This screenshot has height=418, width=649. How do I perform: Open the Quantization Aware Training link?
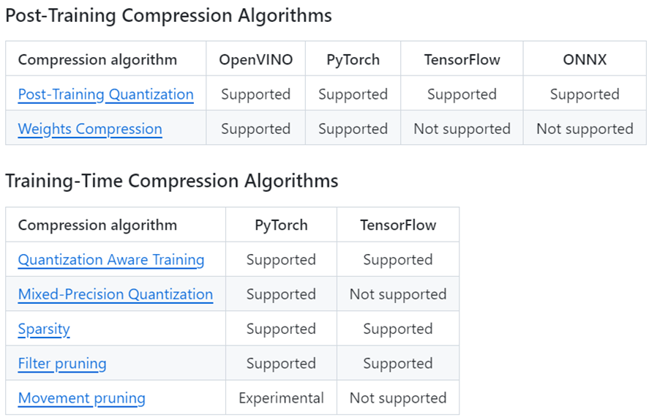pyautogui.click(x=111, y=260)
